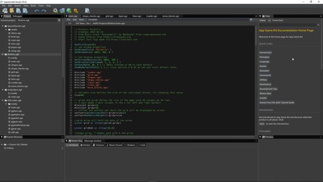
Task: Open the Introduction link in Quick Links
Action: pos(265,53)
